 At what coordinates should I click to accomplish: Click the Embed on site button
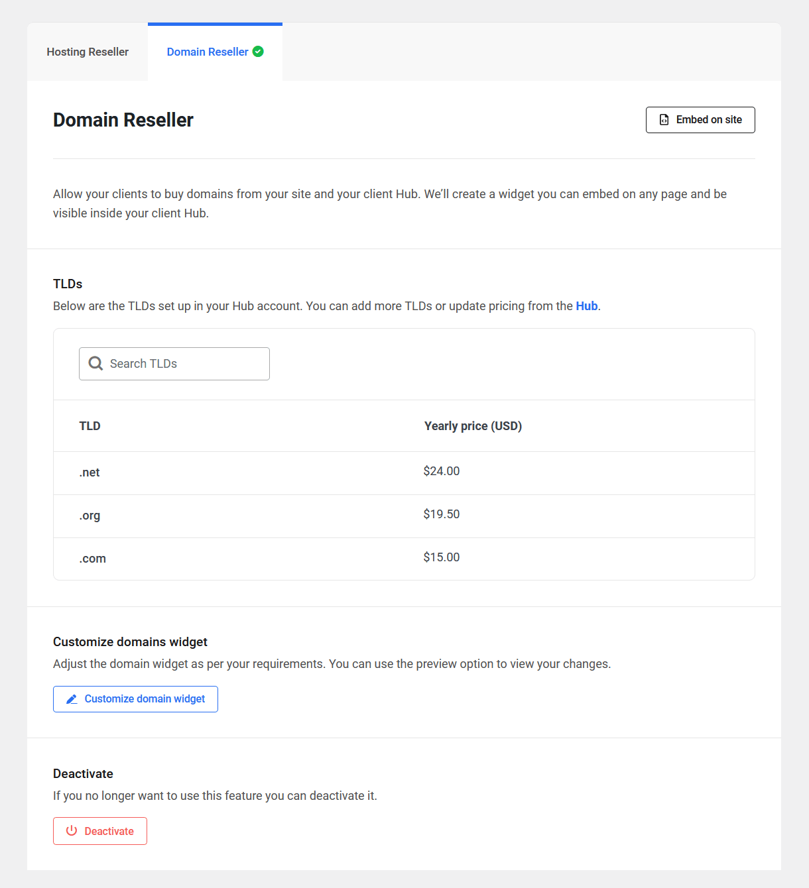700,120
